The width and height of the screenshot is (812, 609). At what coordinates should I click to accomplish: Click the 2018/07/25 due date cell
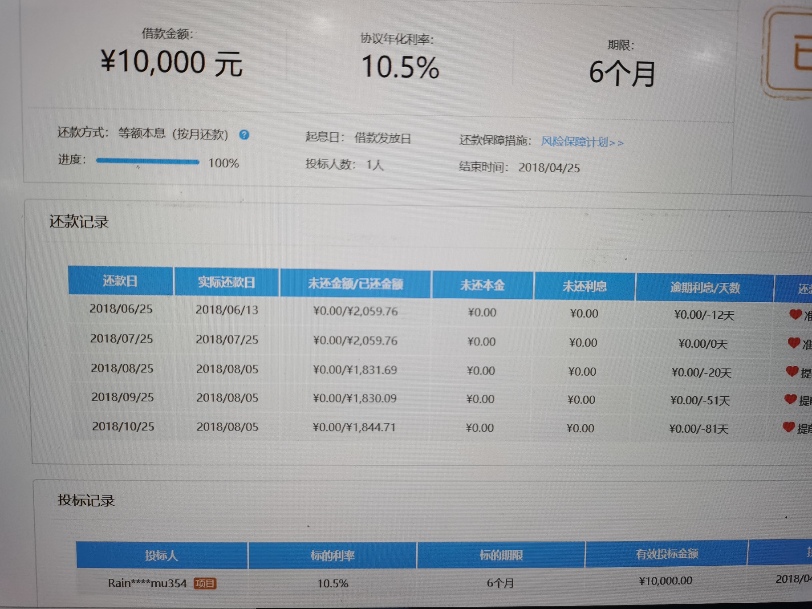(x=121, y=338)
